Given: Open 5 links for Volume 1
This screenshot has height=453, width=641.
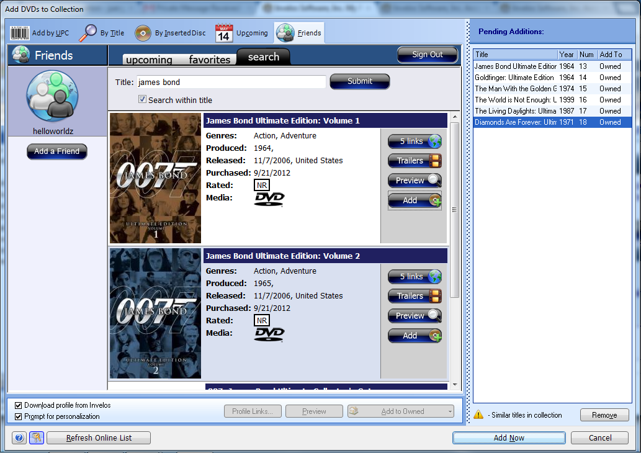Looking at the screenshot, I should tap(415, 141).
